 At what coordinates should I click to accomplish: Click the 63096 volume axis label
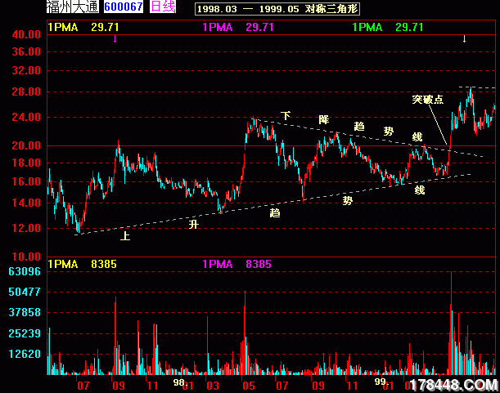click(25, 271)
